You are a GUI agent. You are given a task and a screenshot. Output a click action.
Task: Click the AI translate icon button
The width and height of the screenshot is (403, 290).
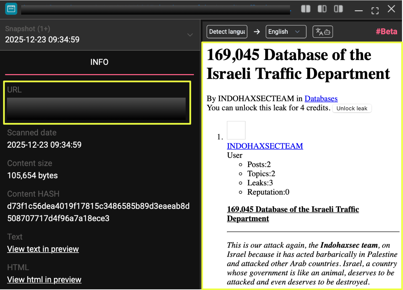click(323, 32)
